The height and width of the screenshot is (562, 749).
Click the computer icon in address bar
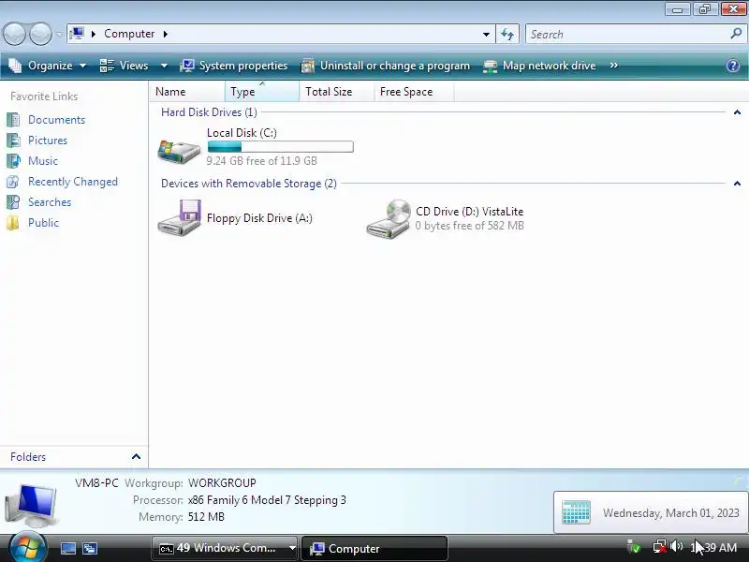77,34
